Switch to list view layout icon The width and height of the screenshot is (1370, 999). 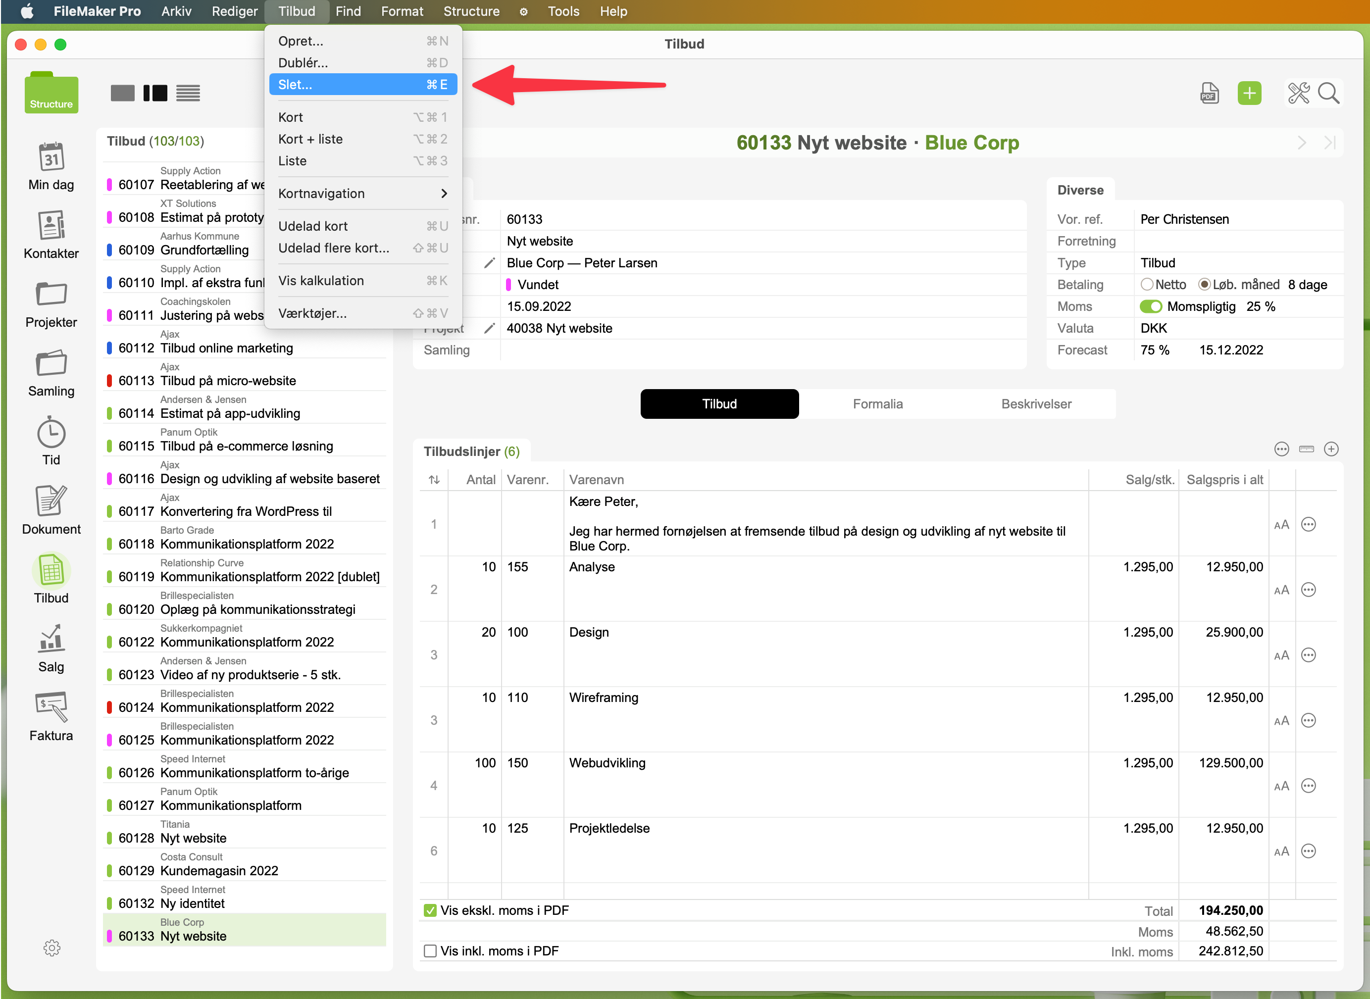(188, 93)
